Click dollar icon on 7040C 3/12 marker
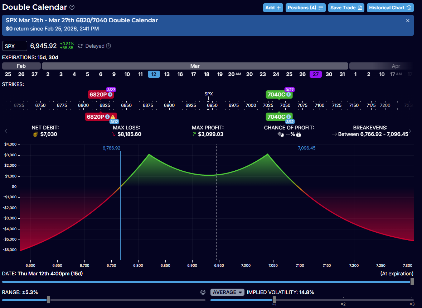 [288, 117]
